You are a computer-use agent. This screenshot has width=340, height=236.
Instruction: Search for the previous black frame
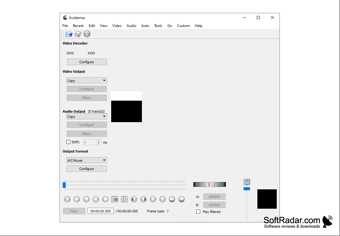click(x=134, y=199)
